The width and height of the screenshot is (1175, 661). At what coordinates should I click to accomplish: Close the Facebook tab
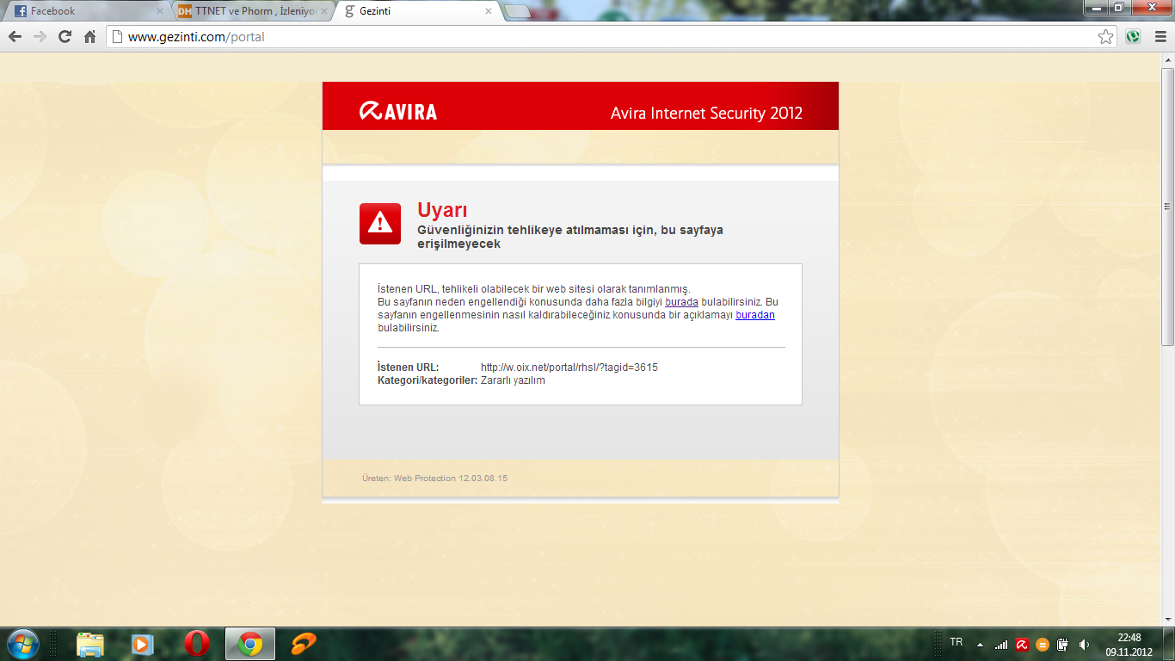159,11
